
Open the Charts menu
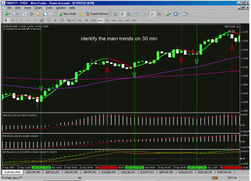[x=39, y=8]
